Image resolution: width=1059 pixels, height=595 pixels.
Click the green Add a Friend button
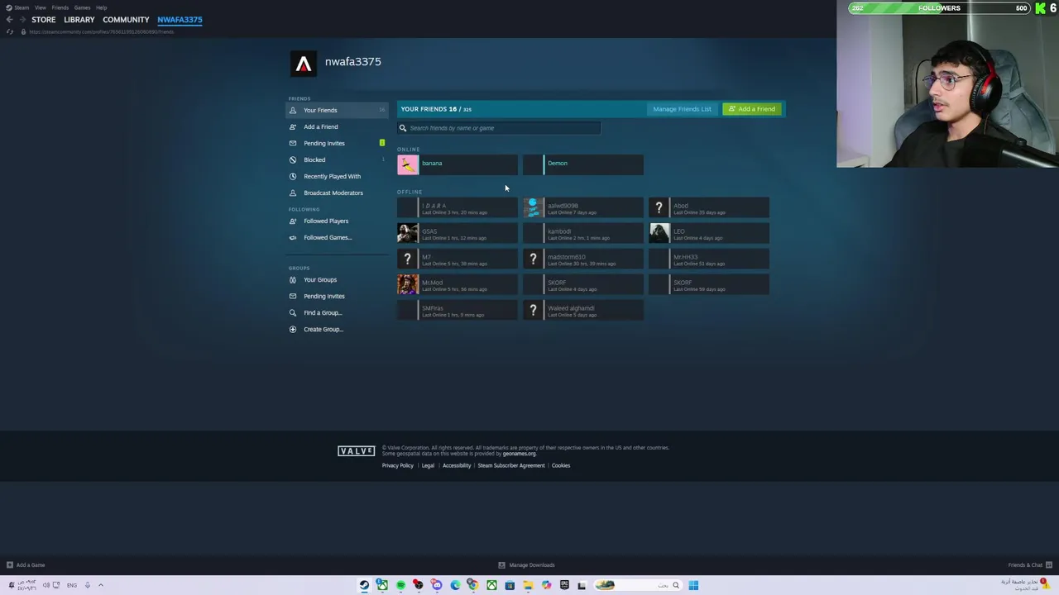(x=751, y=109)
